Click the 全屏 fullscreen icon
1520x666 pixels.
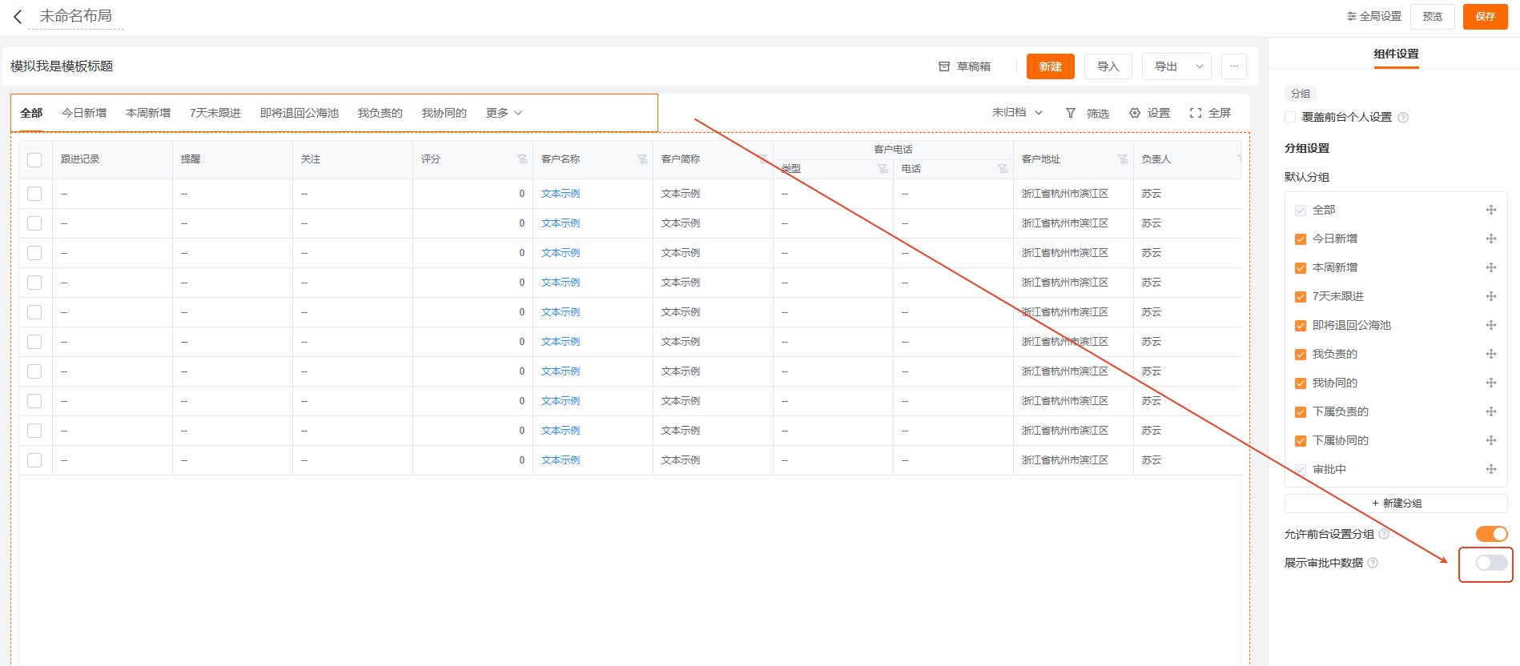(1196, 113)
